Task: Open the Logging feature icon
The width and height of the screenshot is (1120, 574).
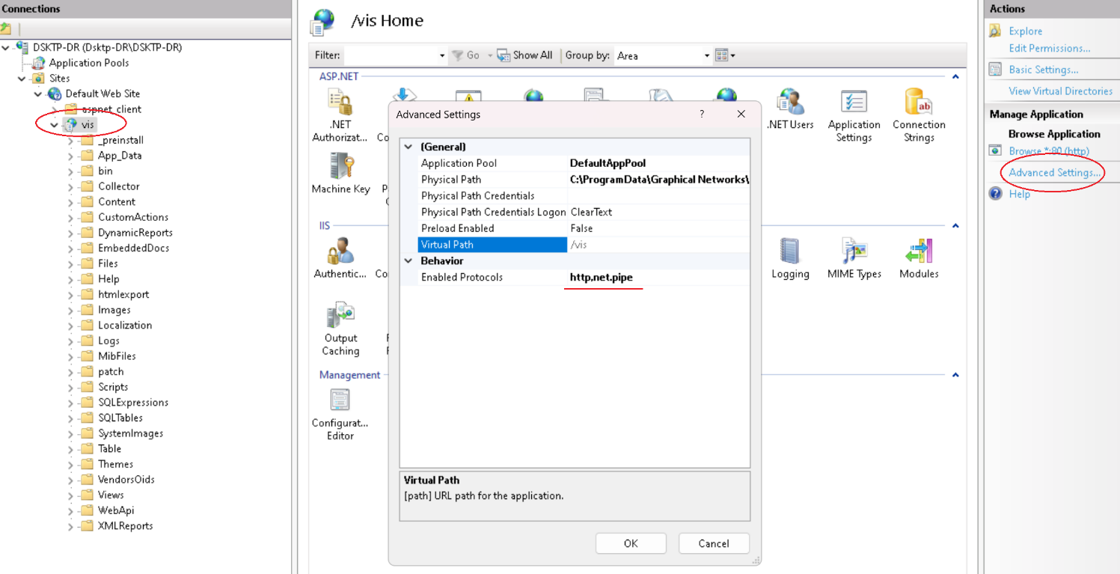Action: tap(790, 253)
